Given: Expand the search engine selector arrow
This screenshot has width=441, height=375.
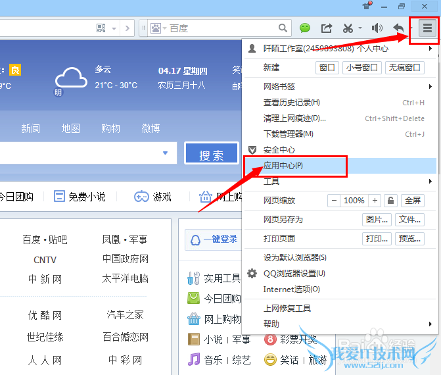Looking at the screenshot, I should 164,28.
